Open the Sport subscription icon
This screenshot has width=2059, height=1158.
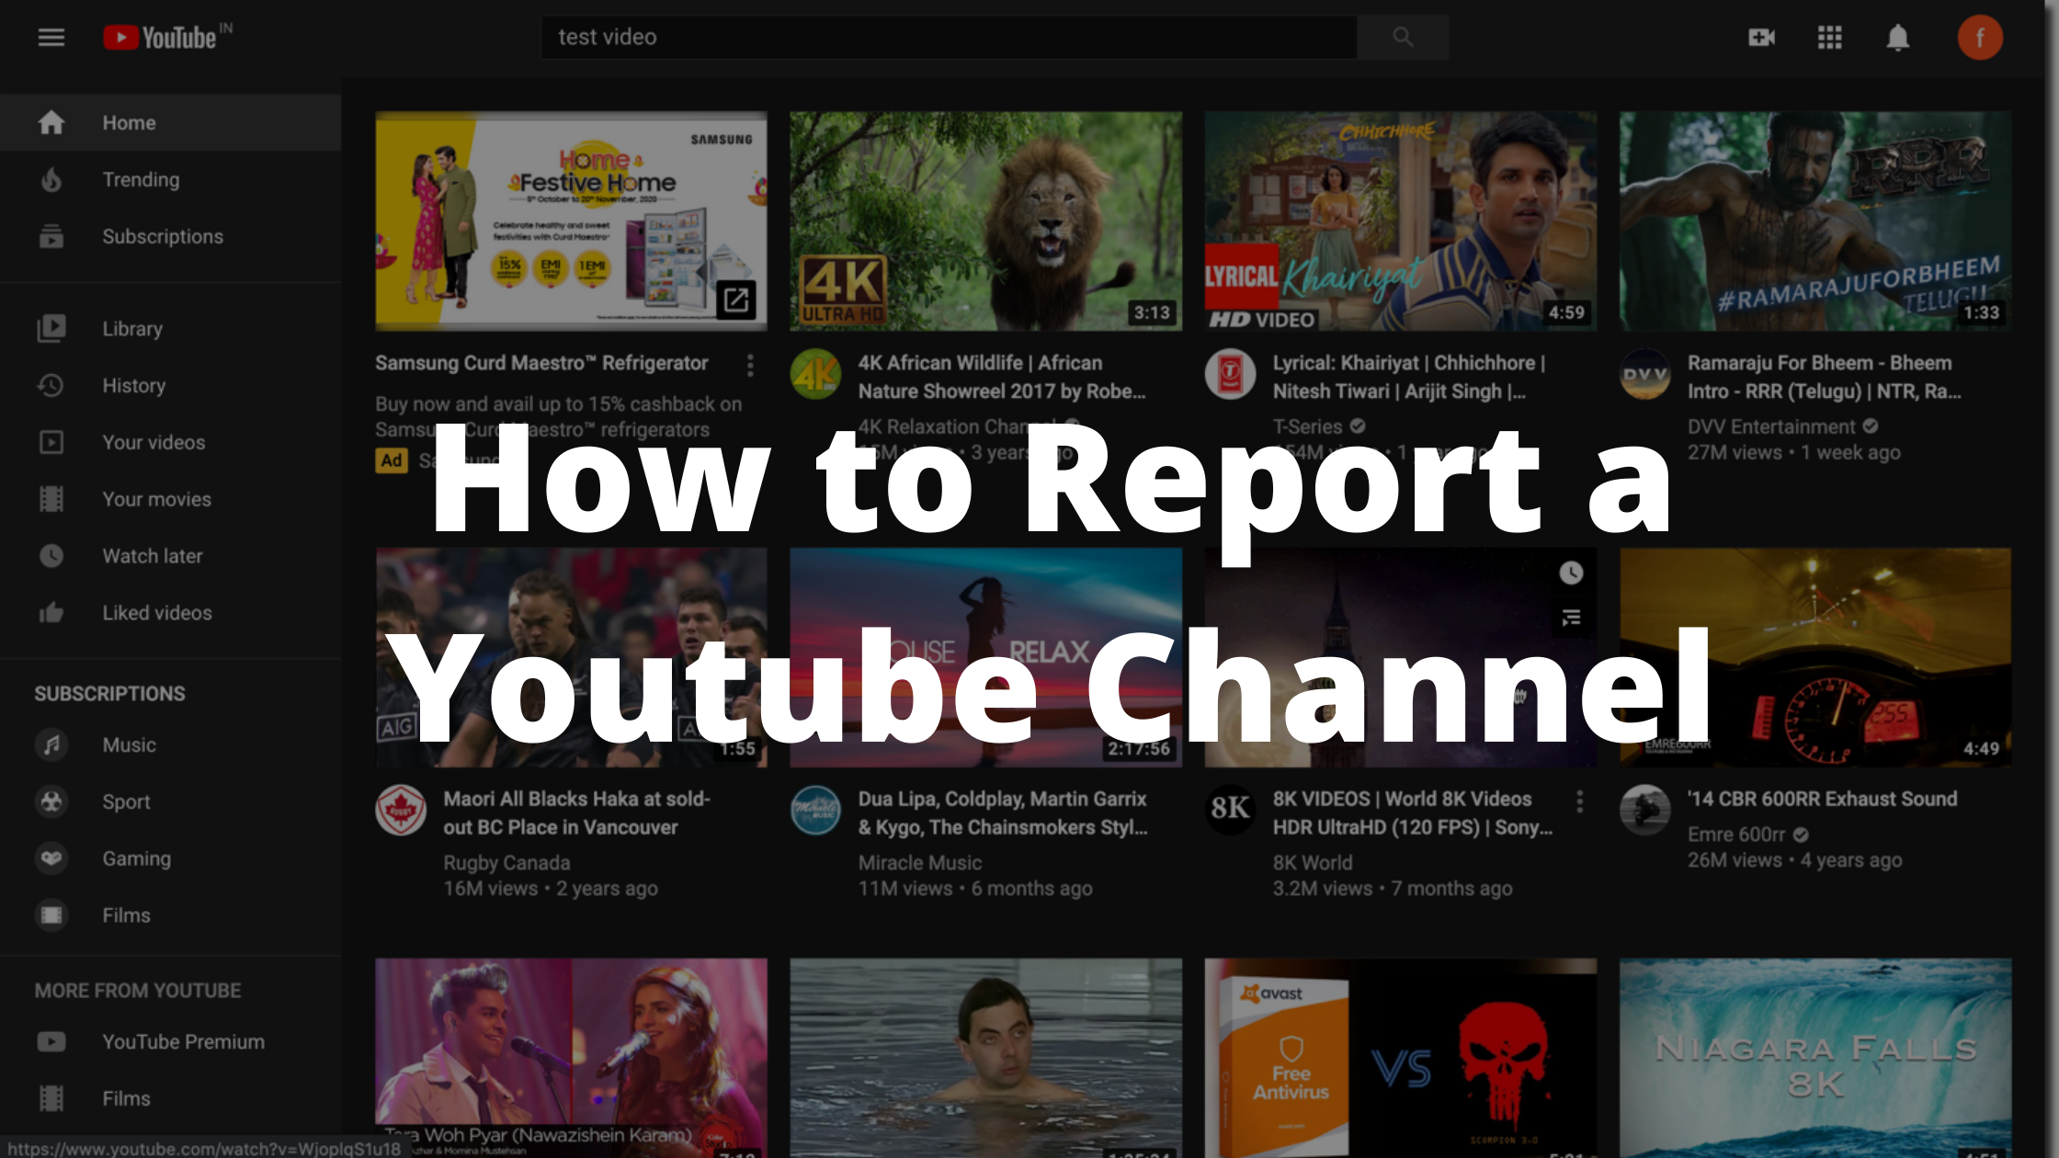click(x=51, y=801)
